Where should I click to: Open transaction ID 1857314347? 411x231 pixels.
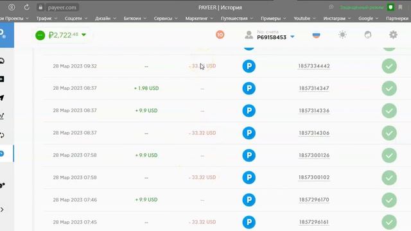(314, 89)
